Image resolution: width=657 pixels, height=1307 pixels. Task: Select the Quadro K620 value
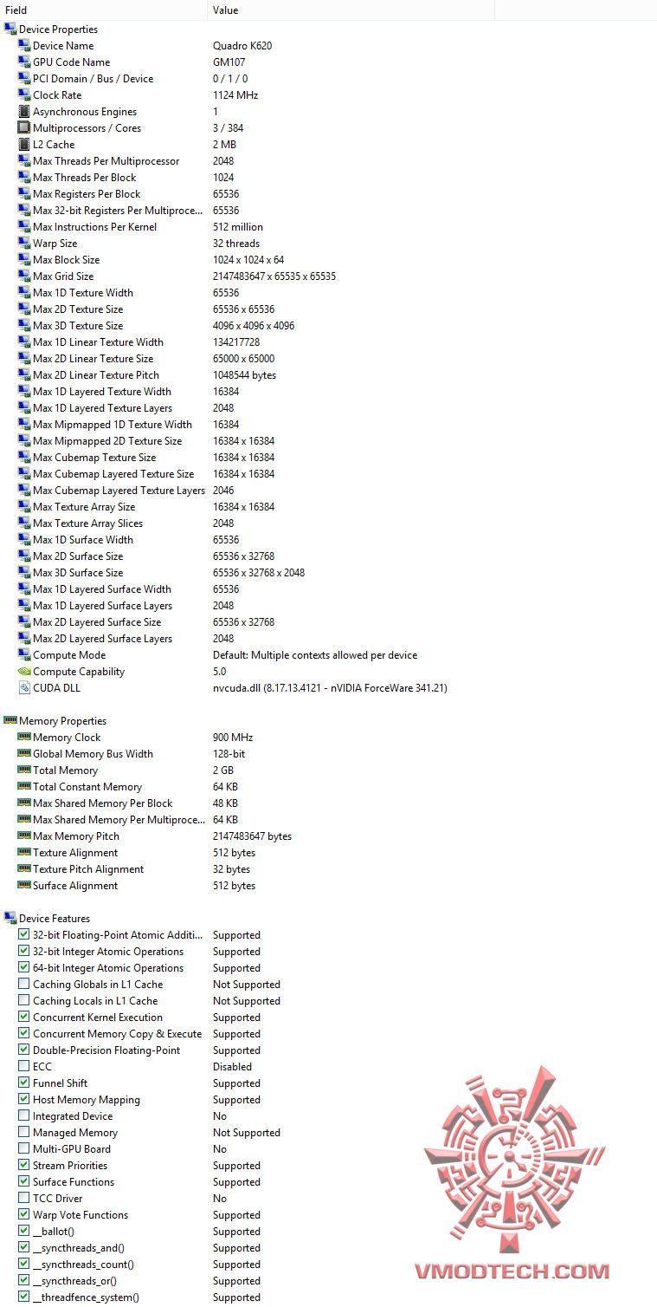click(242, 45)
